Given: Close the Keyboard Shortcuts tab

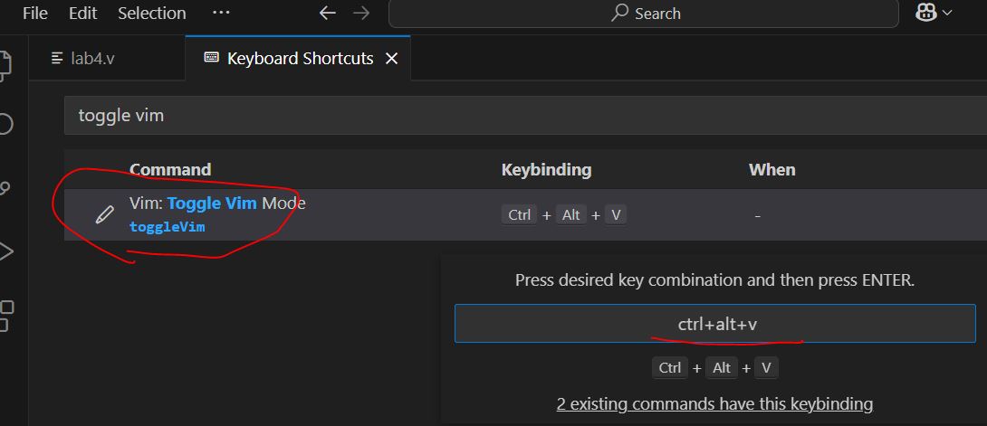Looking at the screenshot, I should [x=392, y=59].
